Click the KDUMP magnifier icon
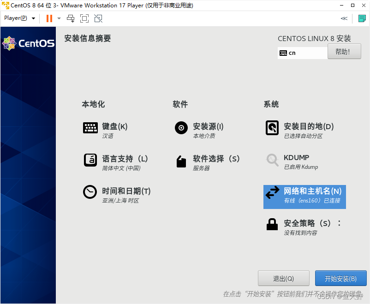Image resolution: width=370 pixels, height=304 pixels. 273,160
